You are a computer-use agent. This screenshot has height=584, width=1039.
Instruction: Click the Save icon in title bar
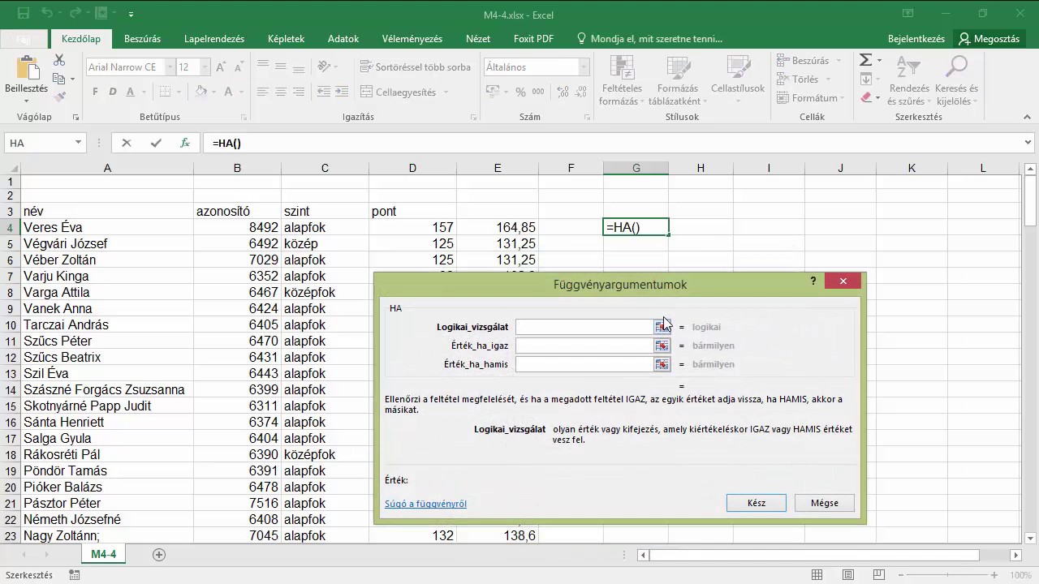pyautogui.click(x=24, y=13)
